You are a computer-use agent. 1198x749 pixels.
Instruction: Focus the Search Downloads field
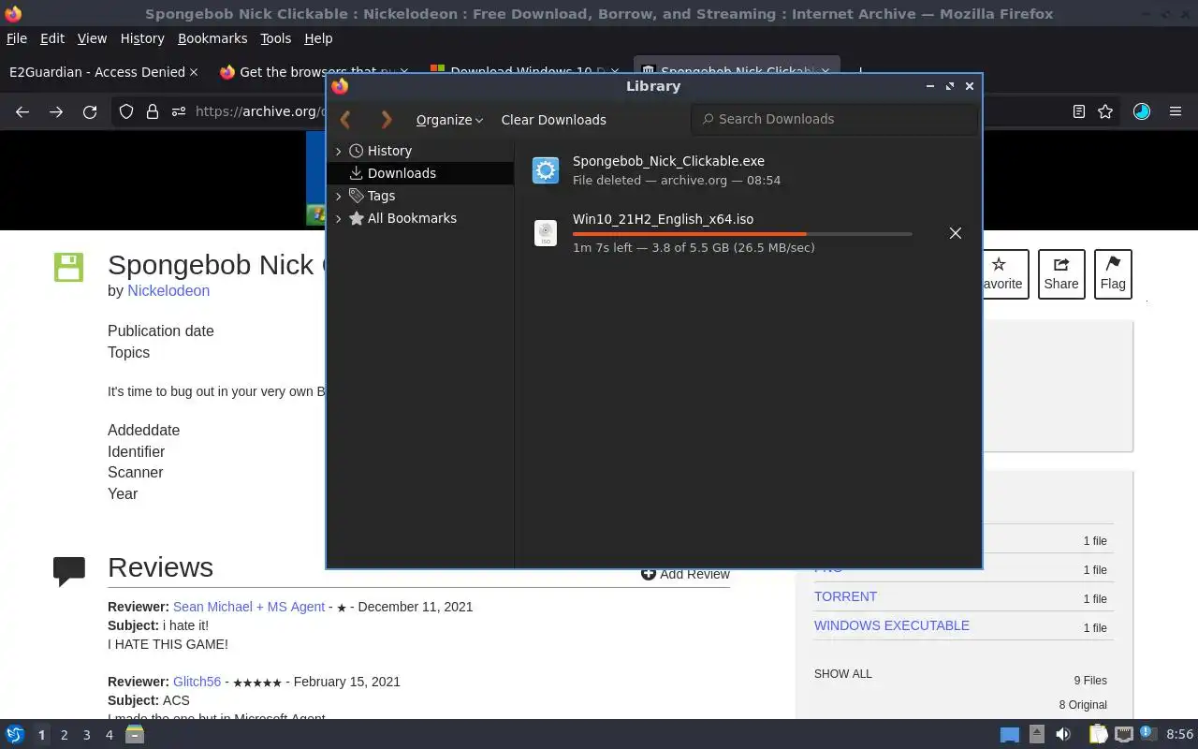click(x=835, y=119)
